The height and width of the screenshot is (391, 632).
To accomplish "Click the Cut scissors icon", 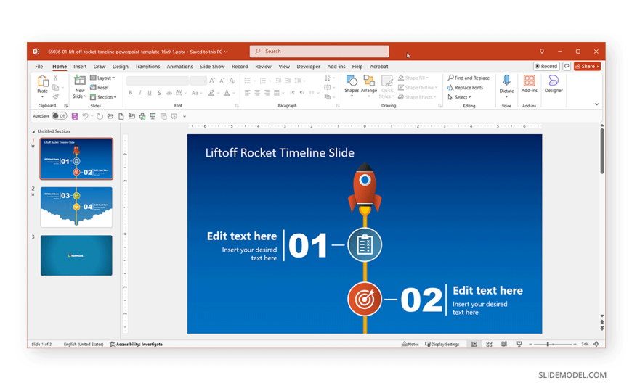I will 56,78.
